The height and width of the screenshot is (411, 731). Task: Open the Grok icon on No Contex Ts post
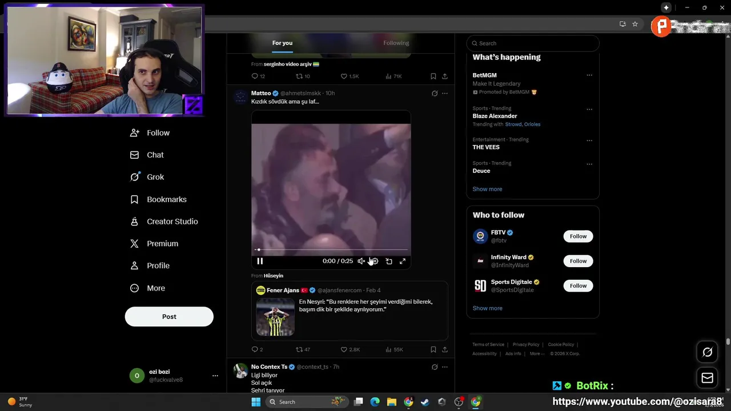[x=435, y=367]
